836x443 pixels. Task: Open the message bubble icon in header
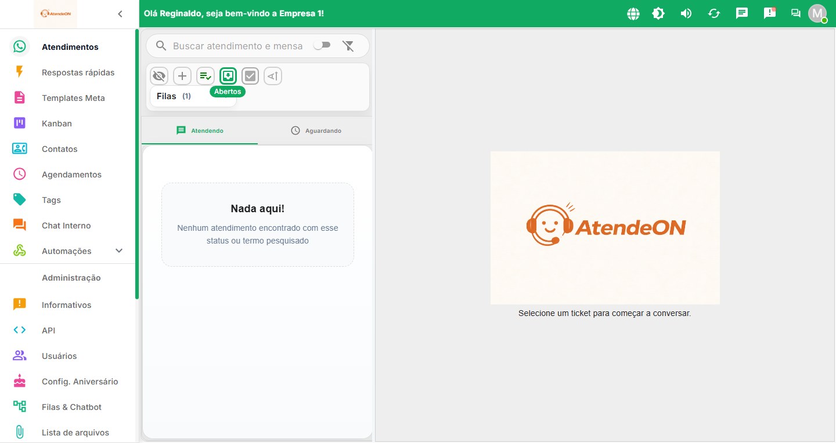click(742, 13)
